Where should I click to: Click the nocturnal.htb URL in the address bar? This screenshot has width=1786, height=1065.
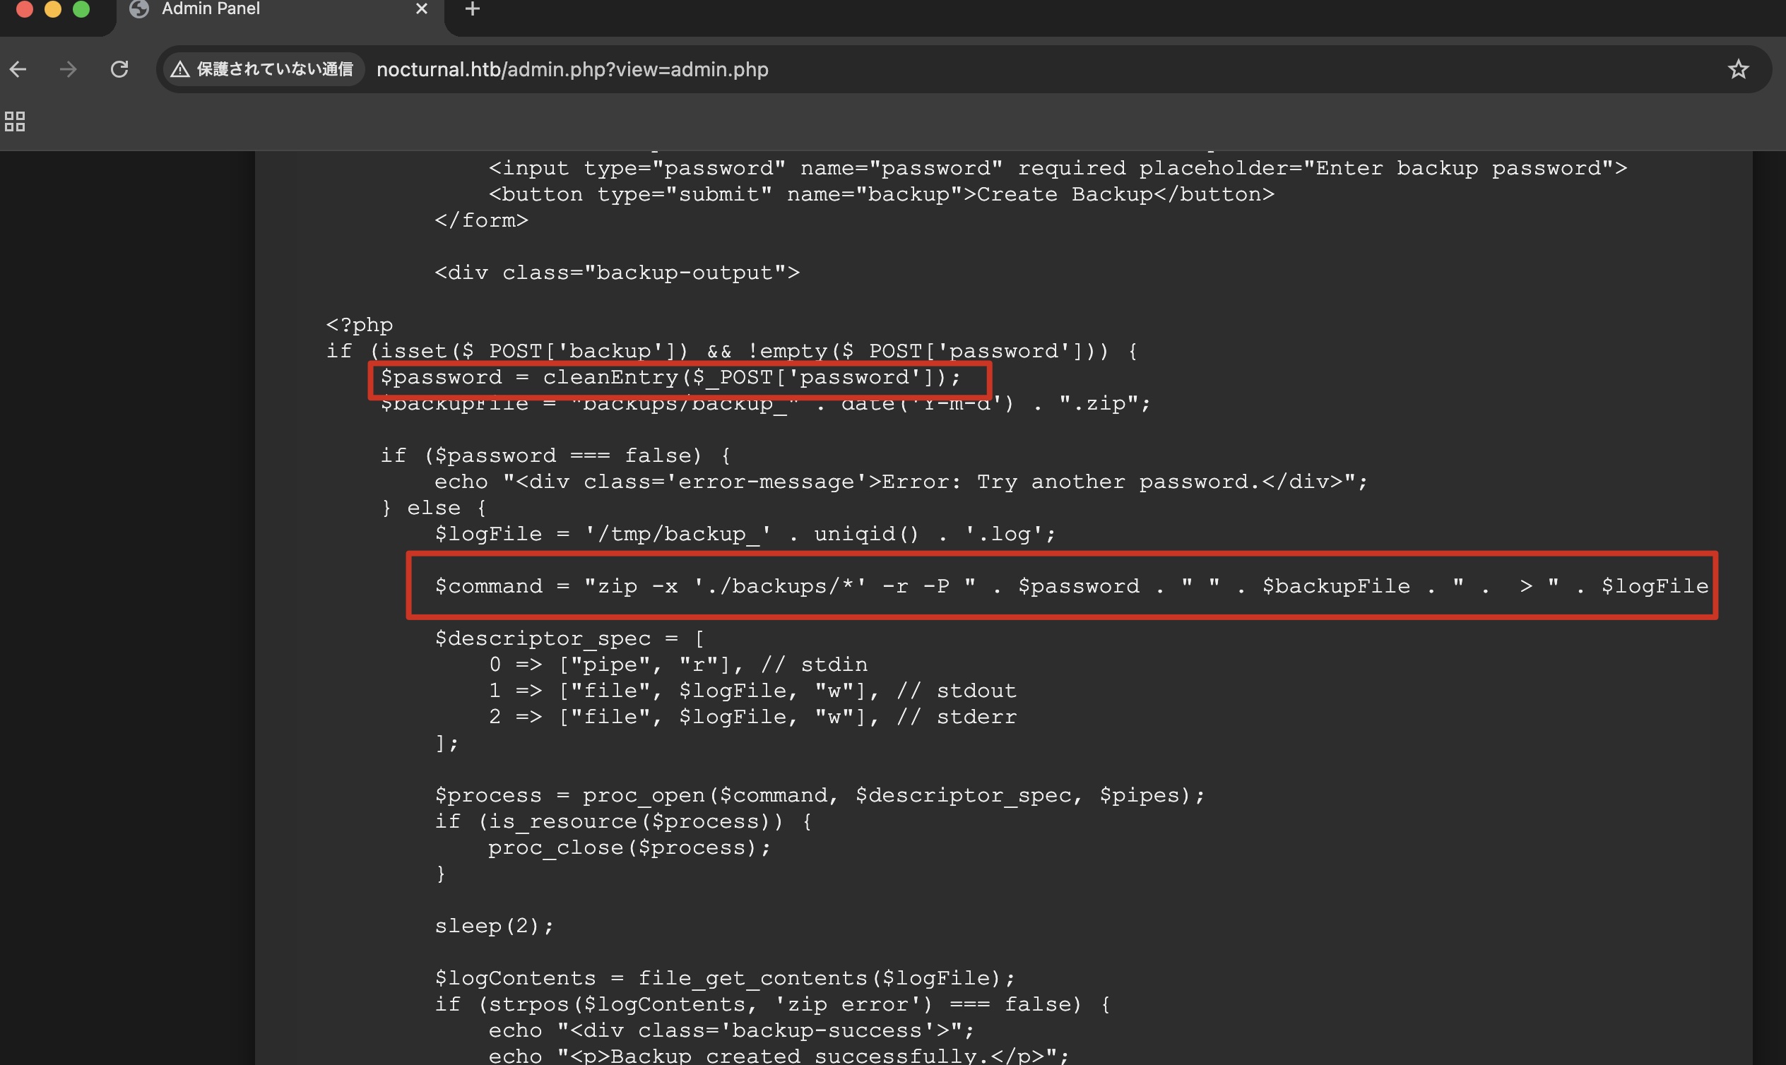(572, 70)
